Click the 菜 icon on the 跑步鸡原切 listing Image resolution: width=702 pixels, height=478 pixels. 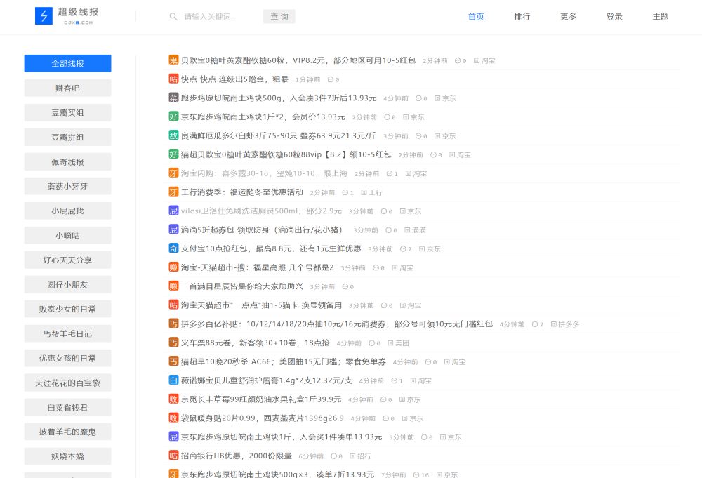coord(173,98)
